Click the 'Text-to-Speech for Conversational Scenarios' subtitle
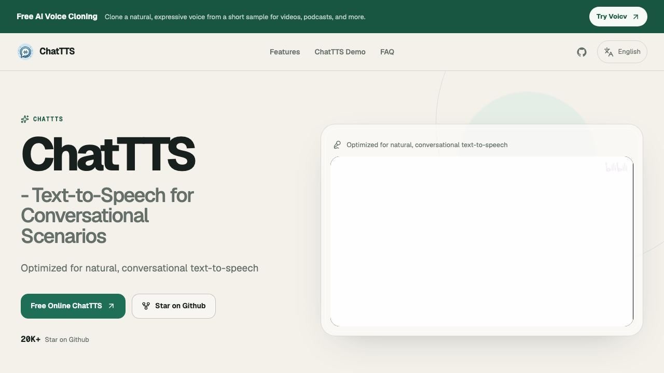This screenshot has height=373, width=664. click(107, 216)
